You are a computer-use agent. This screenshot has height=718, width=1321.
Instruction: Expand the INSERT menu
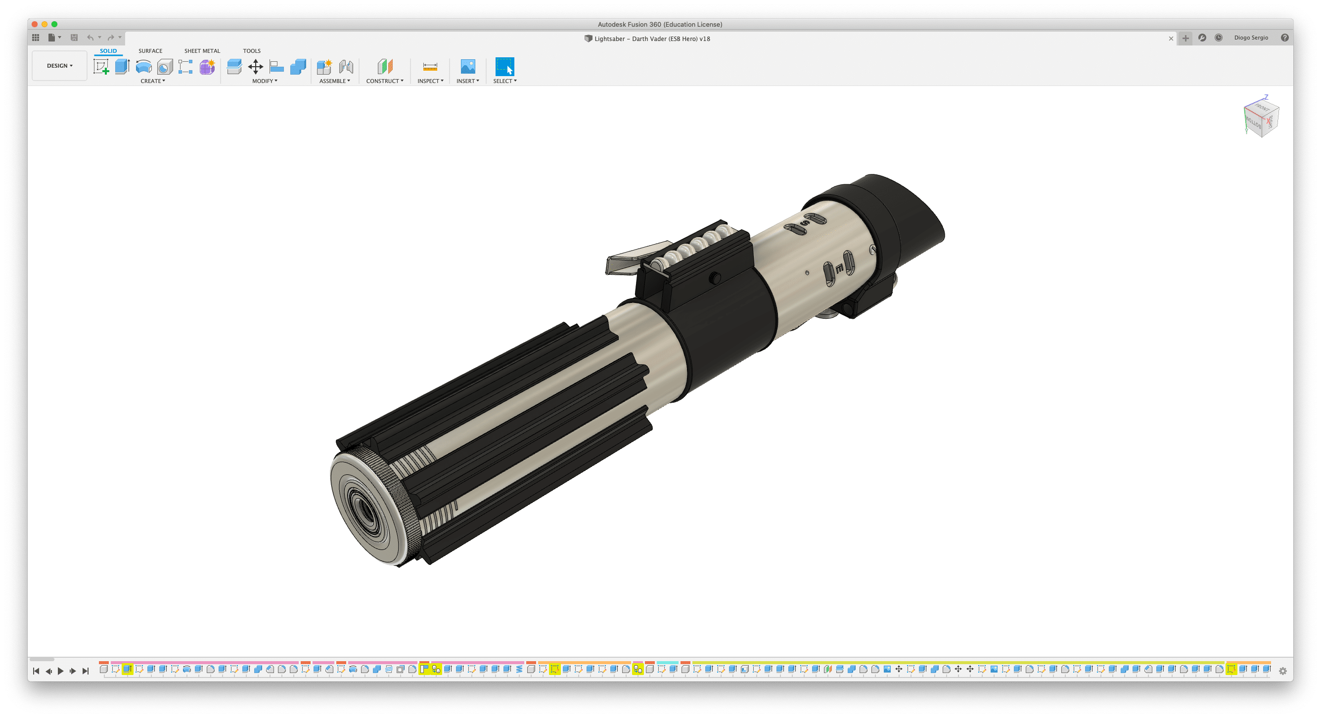click(468, 81)
